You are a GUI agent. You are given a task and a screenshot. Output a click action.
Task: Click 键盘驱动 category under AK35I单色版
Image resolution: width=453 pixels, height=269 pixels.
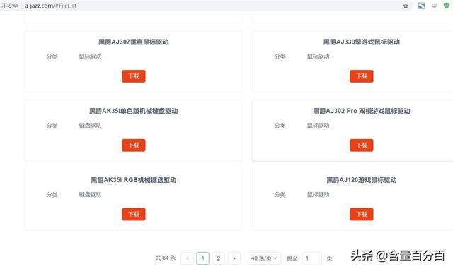90,126
